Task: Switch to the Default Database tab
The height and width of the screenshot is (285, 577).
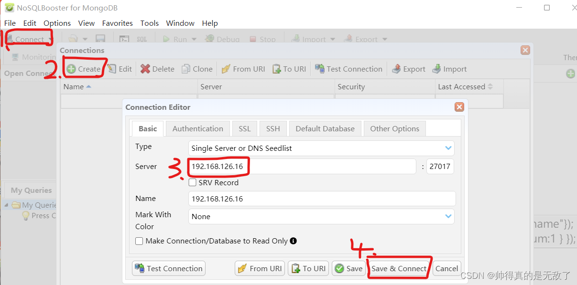Action: click(x=325, y=128)
